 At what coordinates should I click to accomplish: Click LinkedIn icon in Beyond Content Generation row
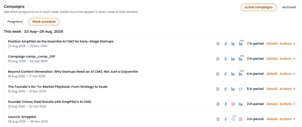pos(233,74)
